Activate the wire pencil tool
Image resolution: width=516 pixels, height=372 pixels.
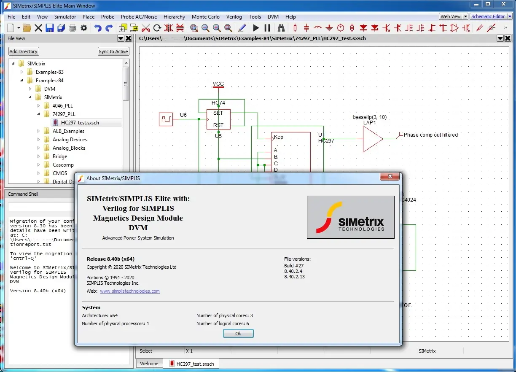(242, 28)
